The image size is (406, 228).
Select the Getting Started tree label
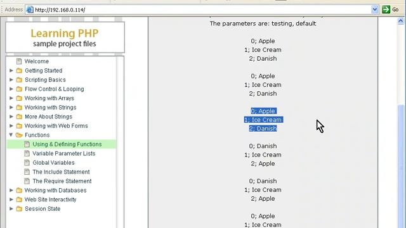pyautogui.click(x=44, y=70)
